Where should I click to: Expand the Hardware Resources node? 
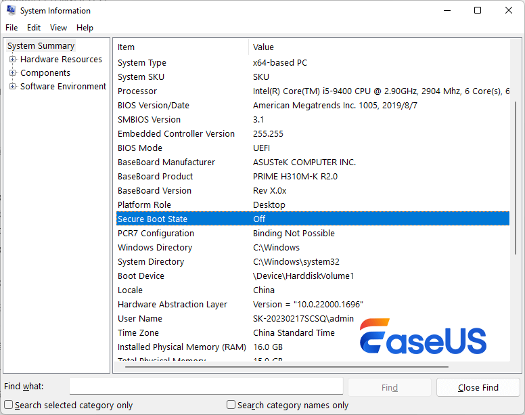[12, 60]
